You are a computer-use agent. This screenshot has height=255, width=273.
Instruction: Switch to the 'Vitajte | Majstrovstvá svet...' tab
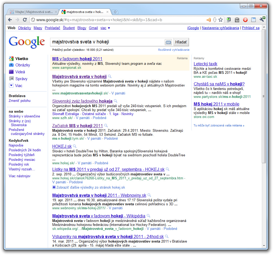(x=31, y=12)
